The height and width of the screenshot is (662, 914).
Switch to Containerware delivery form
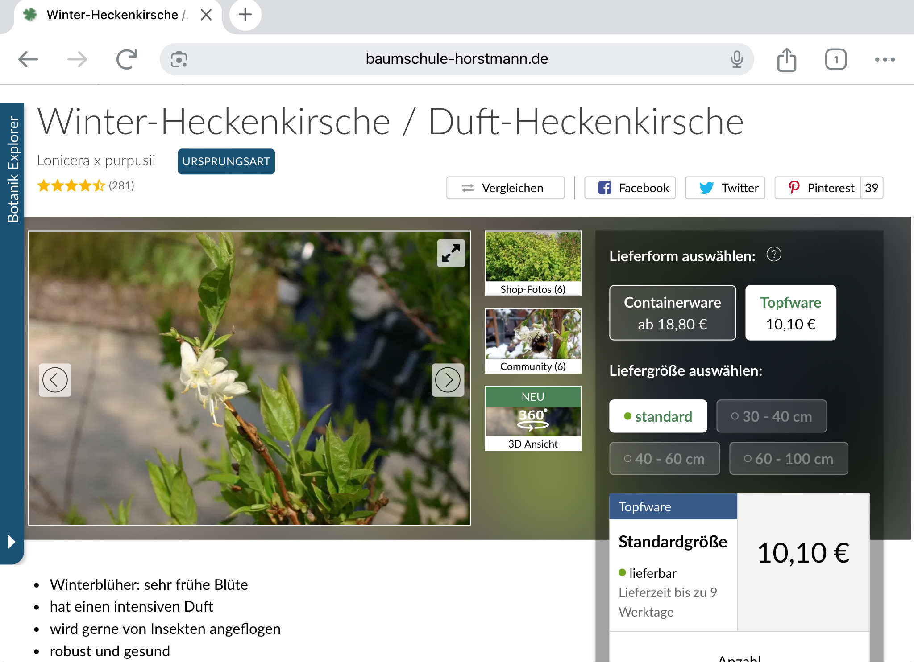(x=672, y=313)
